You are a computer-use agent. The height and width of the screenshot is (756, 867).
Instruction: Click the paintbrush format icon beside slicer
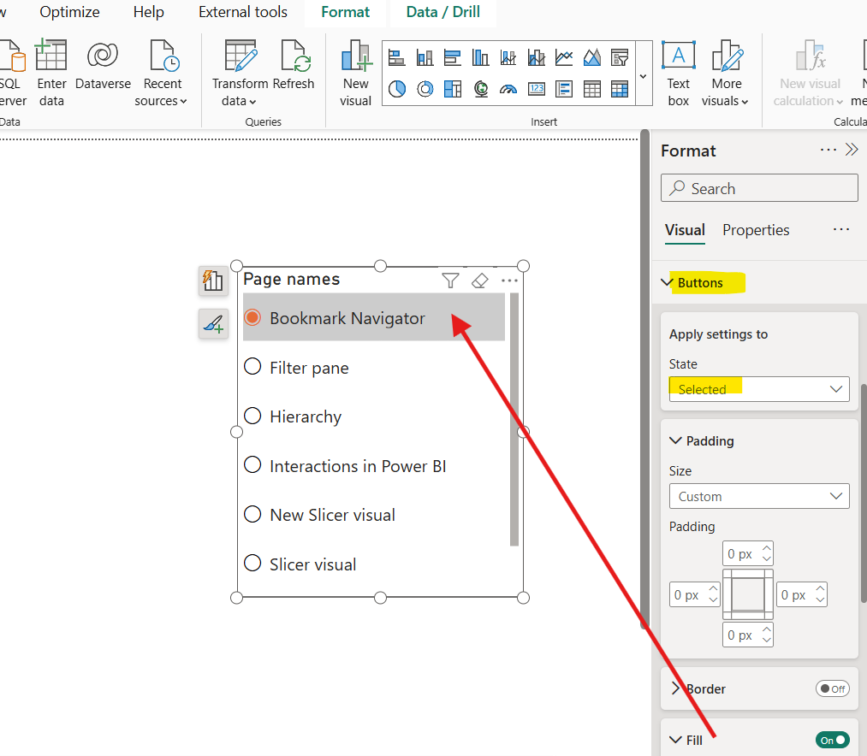(x=213, y=323)
